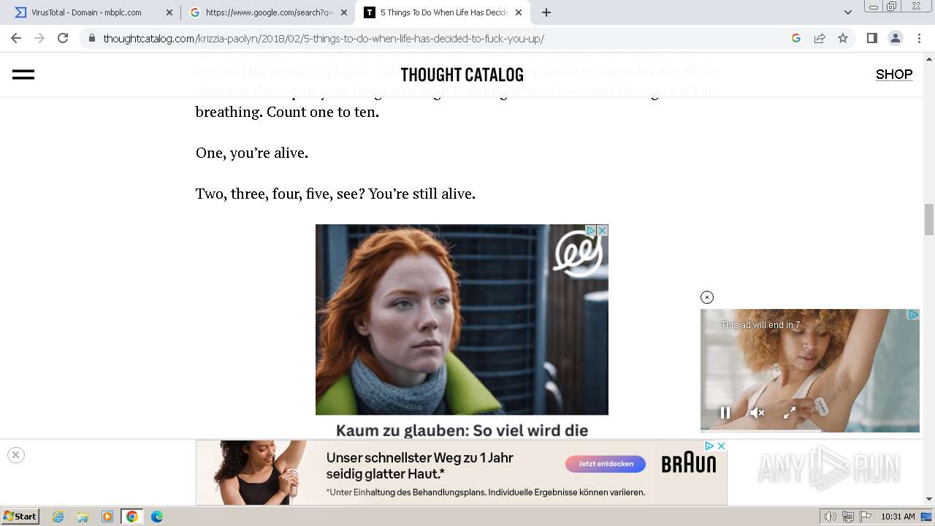Open the redhead woman ad image

coord(462,319)
